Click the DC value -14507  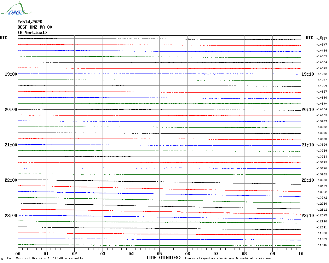coord(322,45)
